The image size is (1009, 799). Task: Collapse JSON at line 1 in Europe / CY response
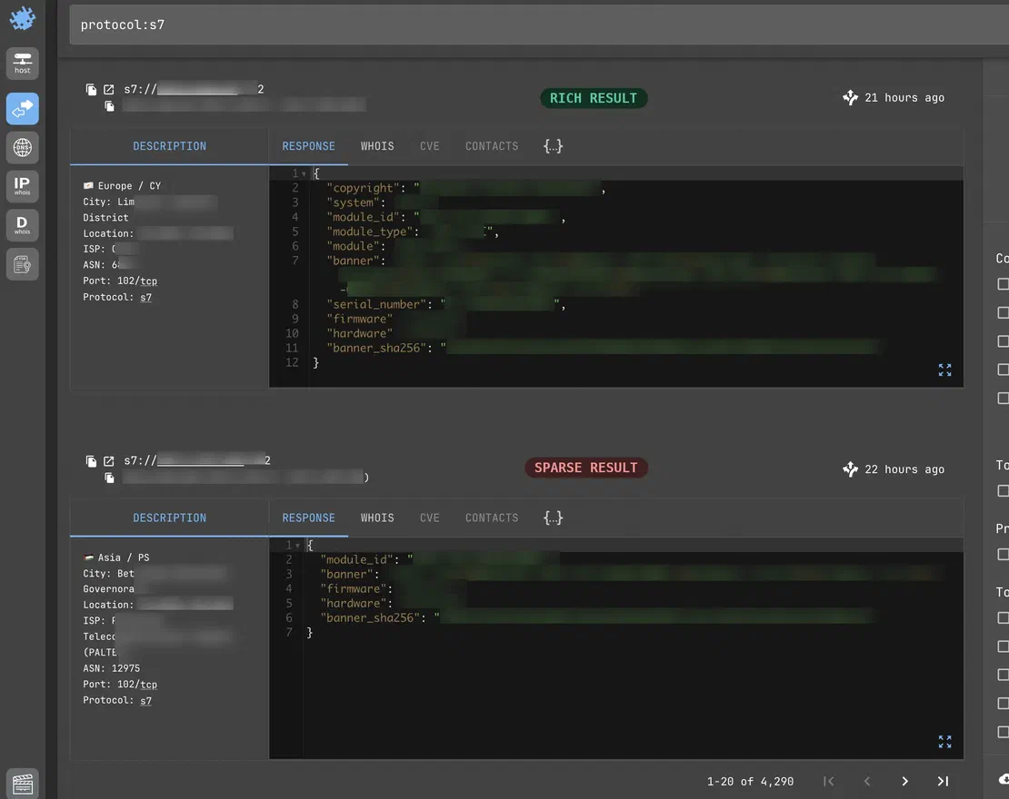point(304,173)
